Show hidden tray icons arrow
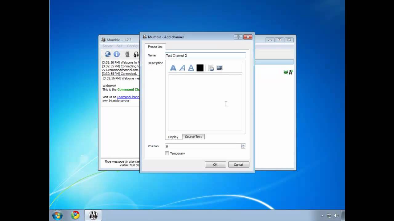 [x=322, y=215]
